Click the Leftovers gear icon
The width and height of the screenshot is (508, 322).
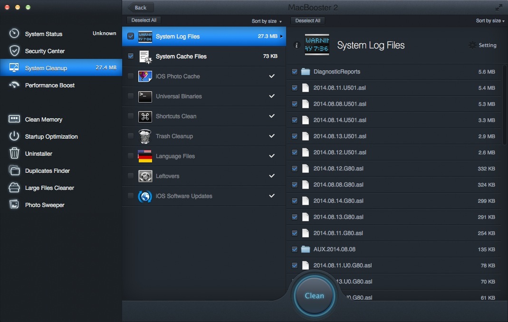click(x=145, y=176)
